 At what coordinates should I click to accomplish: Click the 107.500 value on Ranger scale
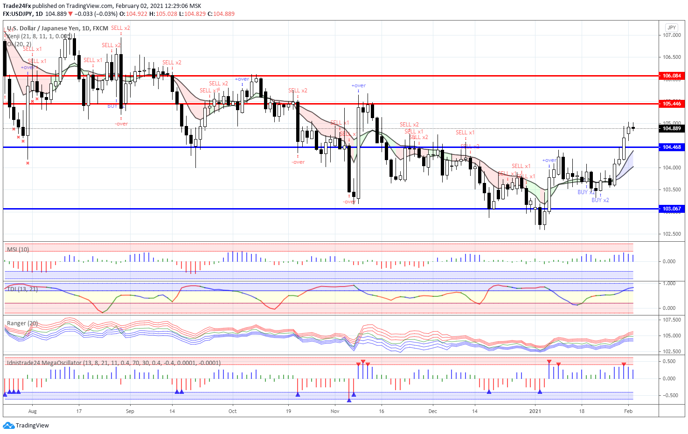[x=672, y=320]
